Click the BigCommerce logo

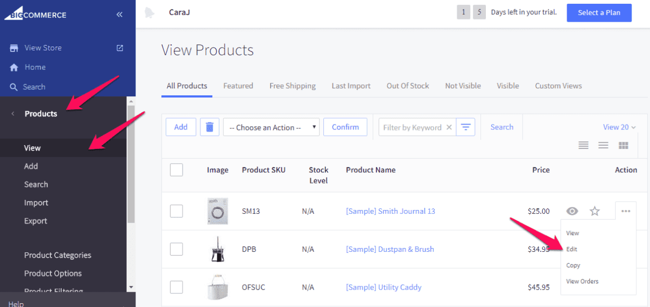(x=35, y=15)
